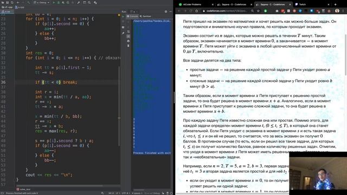Click the Save All icon in IDE toolbar
Image resolution: width=347 pixels, height=195 pixels.
tap(7, 3)
